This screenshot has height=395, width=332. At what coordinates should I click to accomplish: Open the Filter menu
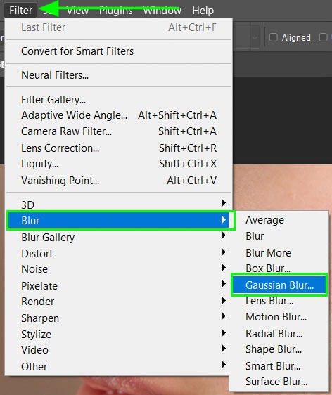[20, 11]
